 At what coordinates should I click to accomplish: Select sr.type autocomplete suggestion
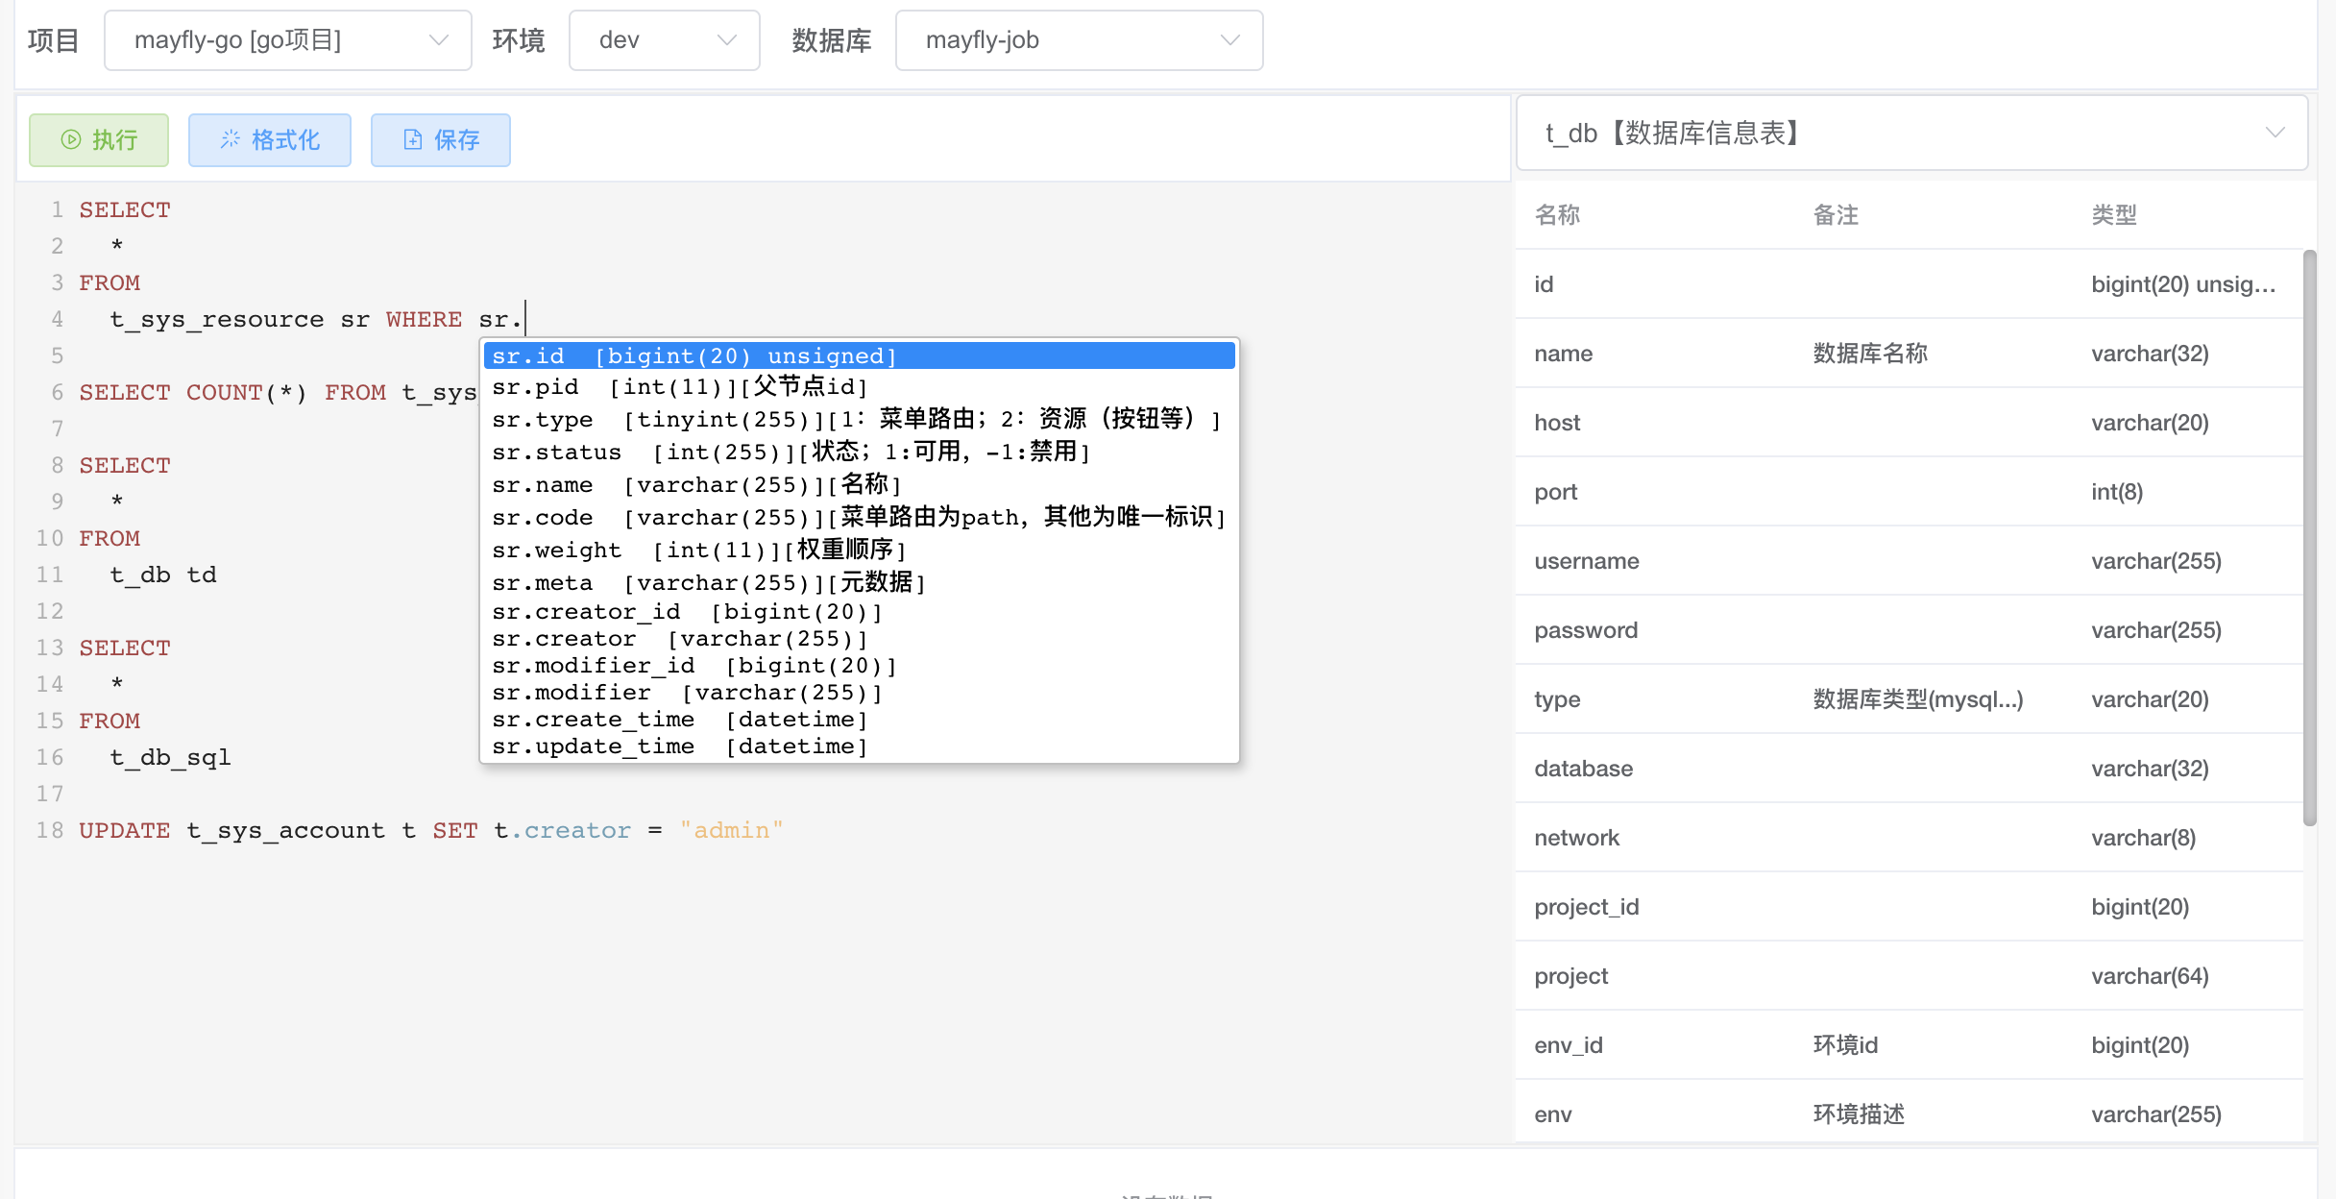[860, 420]
